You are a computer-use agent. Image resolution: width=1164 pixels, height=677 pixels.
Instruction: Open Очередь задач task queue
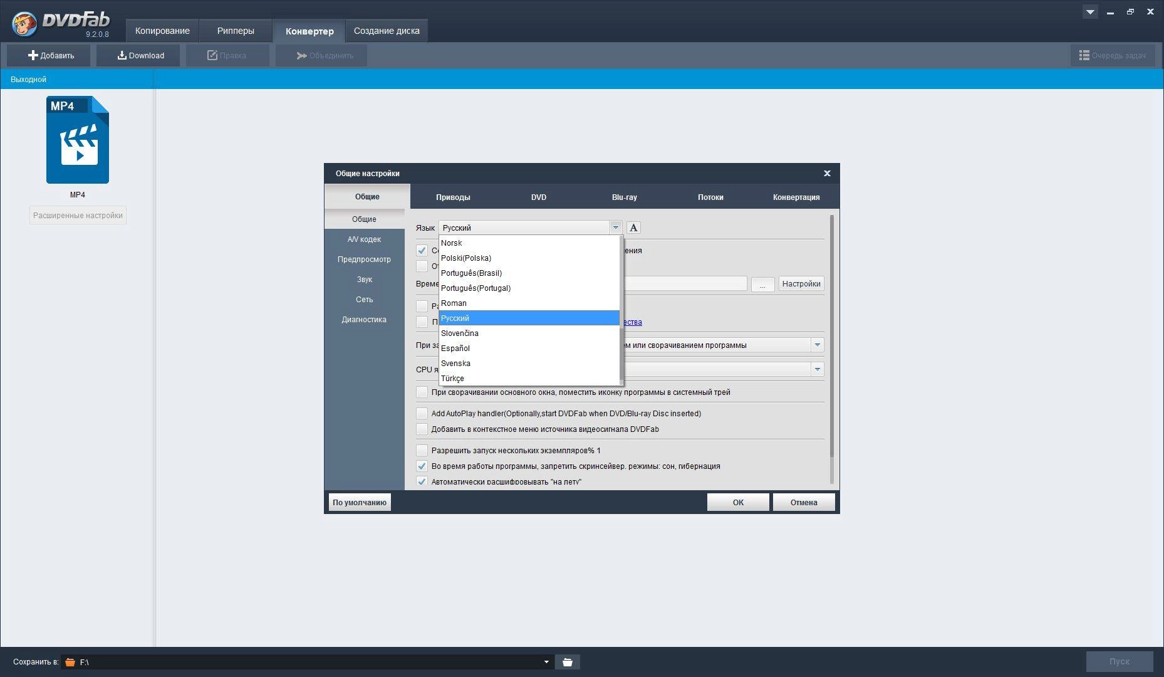click(1113, 55)
